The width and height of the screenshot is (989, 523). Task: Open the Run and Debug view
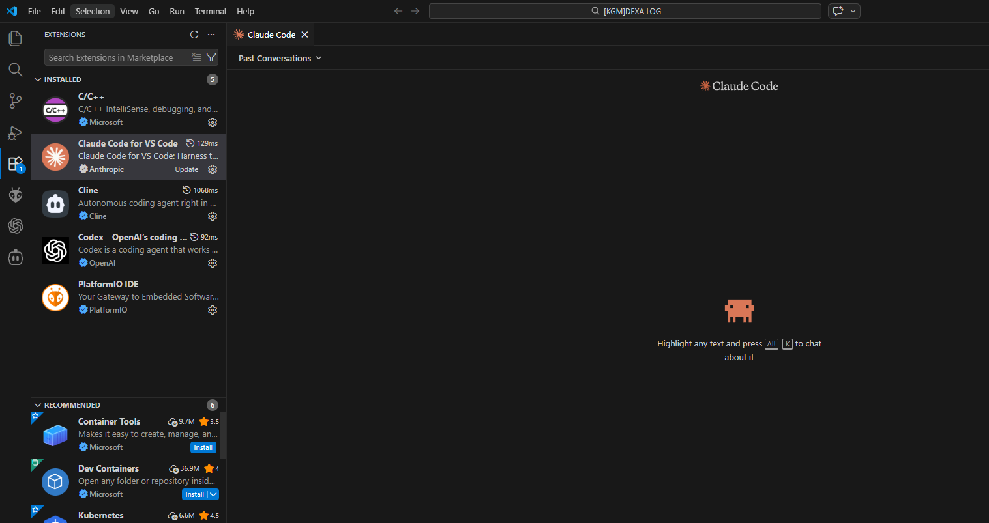(x=15, y=133)
